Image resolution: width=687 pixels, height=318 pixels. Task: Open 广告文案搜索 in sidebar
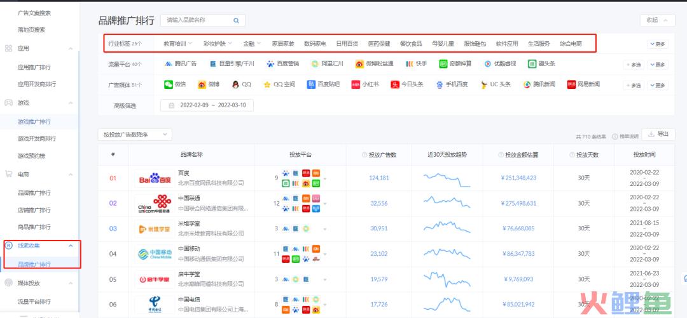click(x=34, y=13)
